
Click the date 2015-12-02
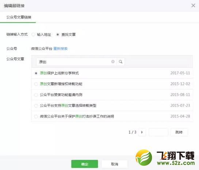[x=180, y=84]
